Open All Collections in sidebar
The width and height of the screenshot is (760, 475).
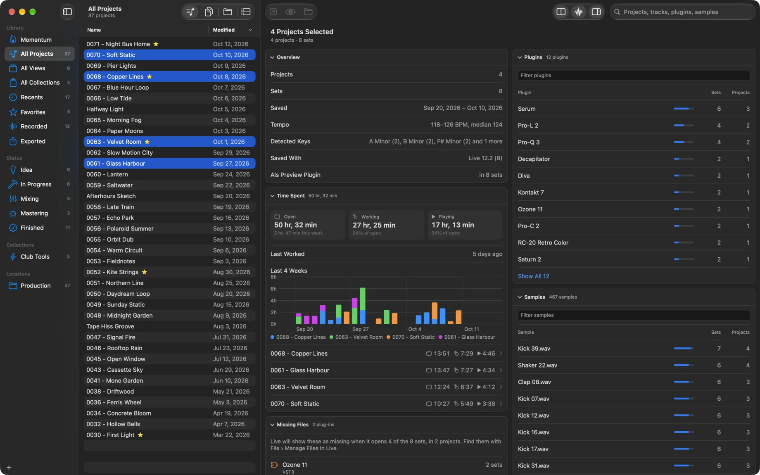coord(40,83)
